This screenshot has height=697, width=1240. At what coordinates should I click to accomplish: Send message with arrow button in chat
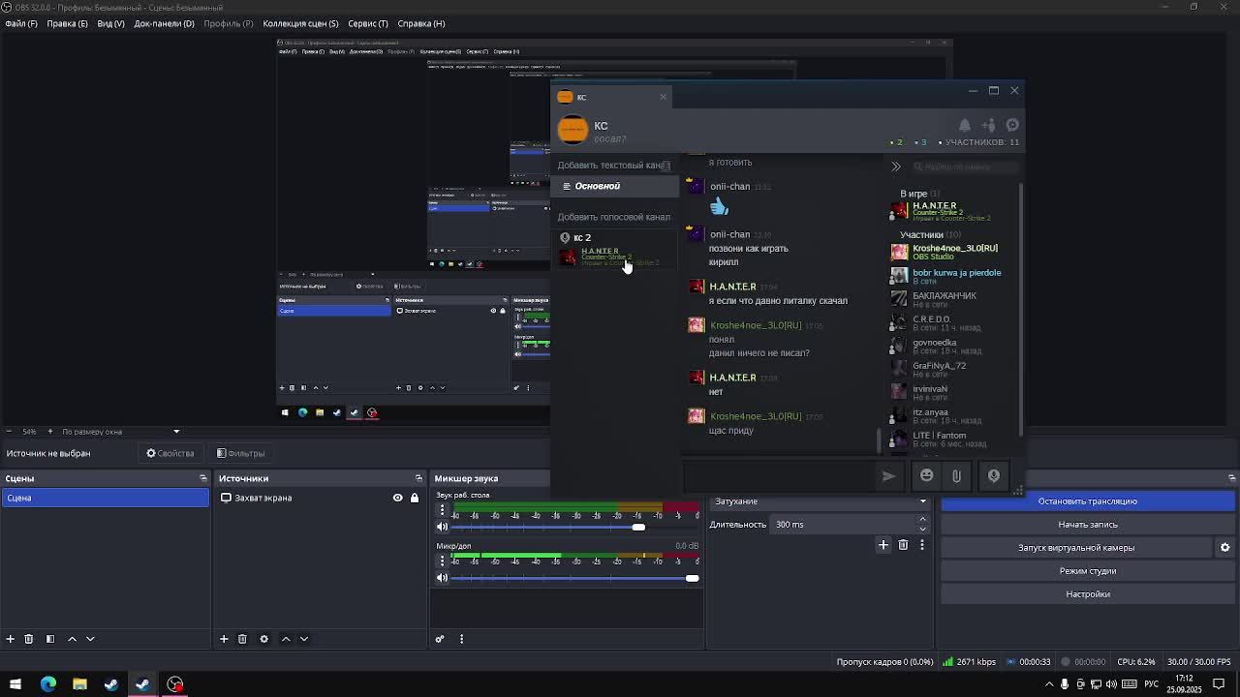pyautogui.click(x=888, y=475)
